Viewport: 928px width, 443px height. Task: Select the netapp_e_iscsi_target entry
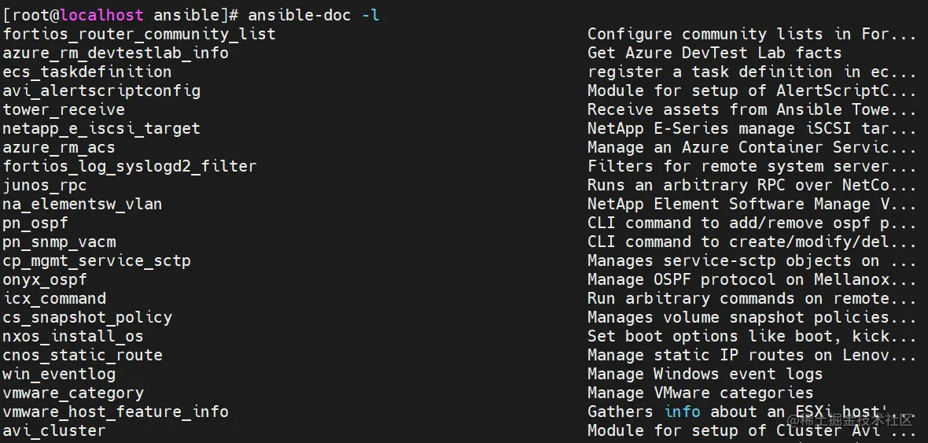click(x=101, y=128)
